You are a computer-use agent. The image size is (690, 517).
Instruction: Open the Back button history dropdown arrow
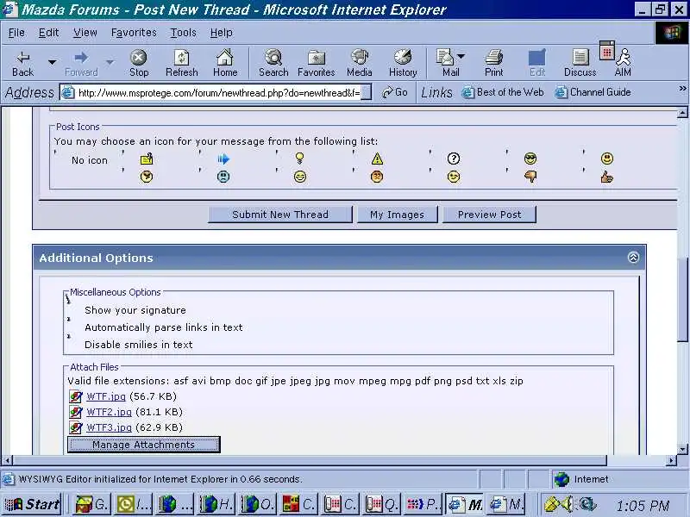click(52, 62)
